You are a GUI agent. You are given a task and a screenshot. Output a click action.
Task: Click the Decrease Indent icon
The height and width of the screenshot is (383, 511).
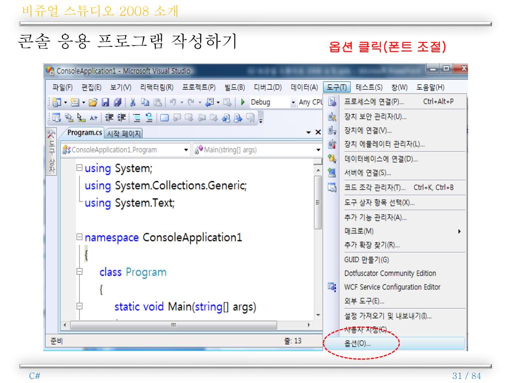click(109, 117)
